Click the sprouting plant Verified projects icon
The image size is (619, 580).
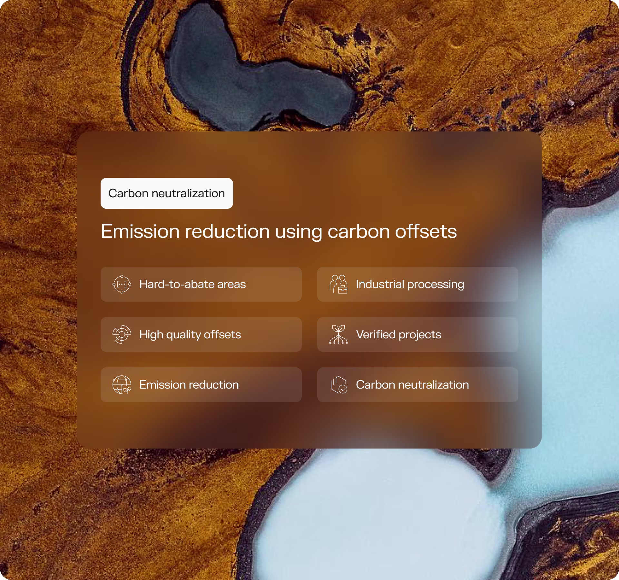338,334
